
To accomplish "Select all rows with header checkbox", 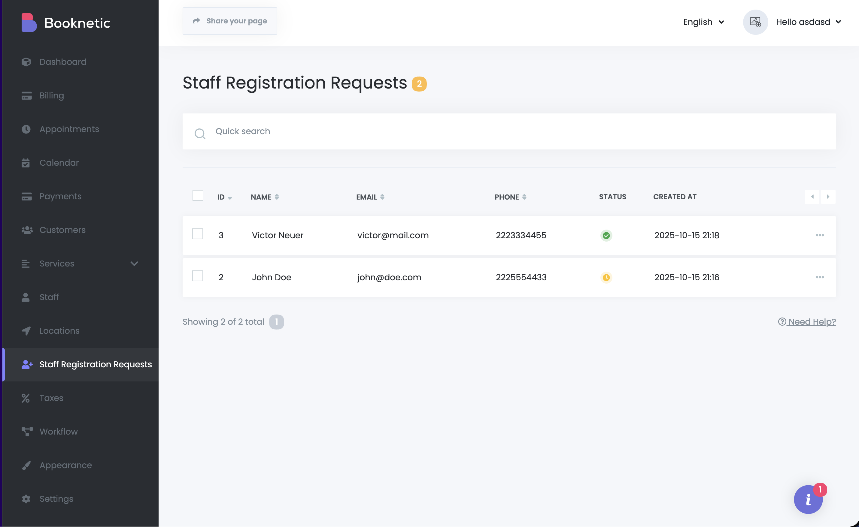I will [x=198, y=196].
